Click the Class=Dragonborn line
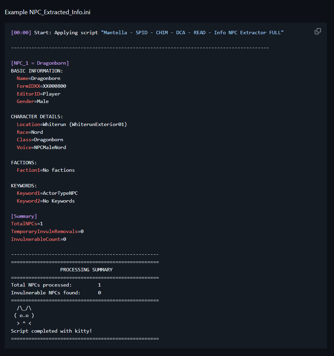This screenshot has height=356, width=334. (40, 140)
